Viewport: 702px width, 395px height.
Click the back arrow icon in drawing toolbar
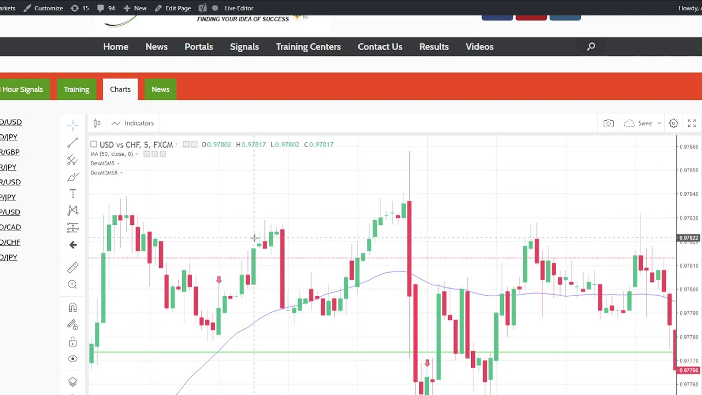click(73, 245)
